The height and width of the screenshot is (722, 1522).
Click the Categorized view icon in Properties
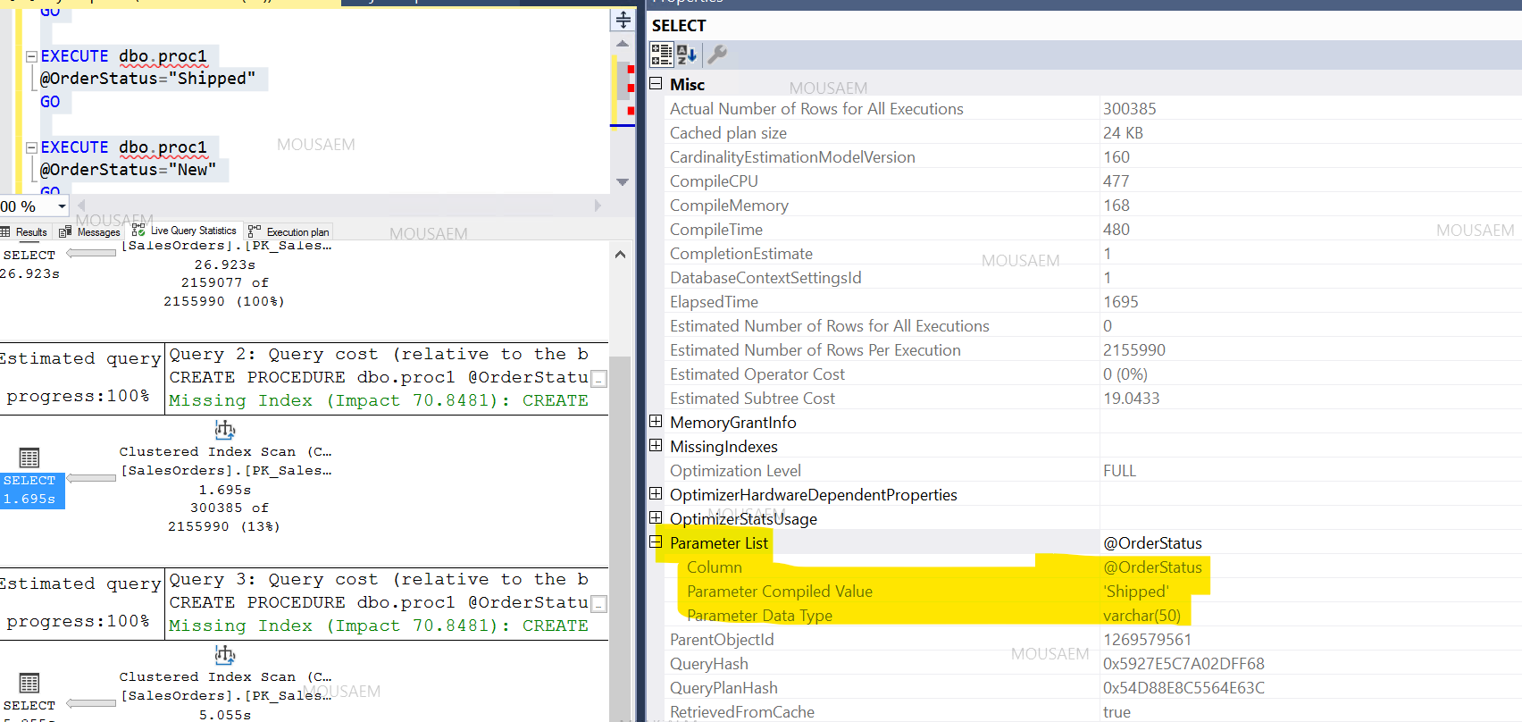(661, 55)
